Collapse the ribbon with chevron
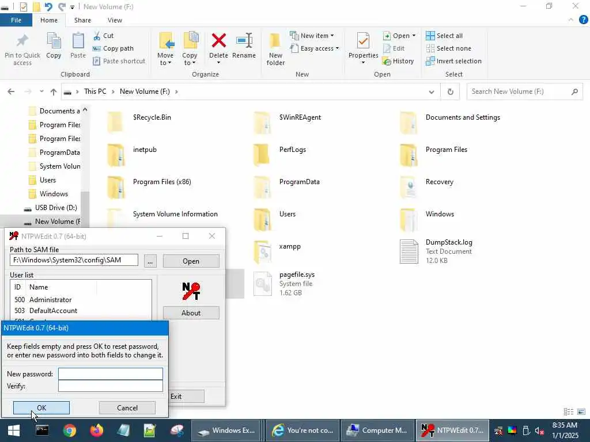Viewport: 590px width, 442px height. tap(571, 20)
